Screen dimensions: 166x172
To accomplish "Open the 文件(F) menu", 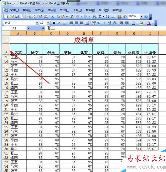I will tap(14, 10).
